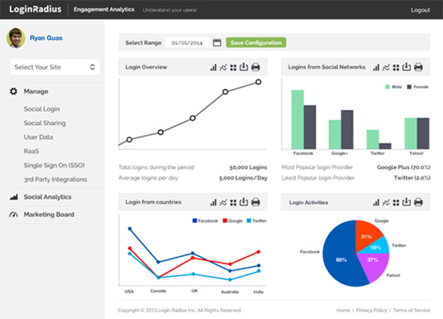This screenshot has height=319, width=443.
Task: Open the Select Your Site dropdown
Action: coord(55,67)
